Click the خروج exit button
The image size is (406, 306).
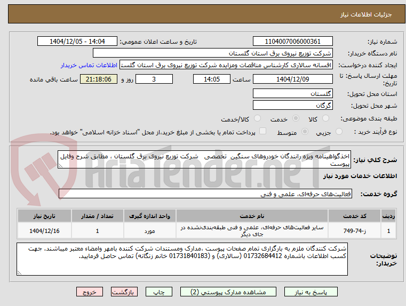pos(89,292)
